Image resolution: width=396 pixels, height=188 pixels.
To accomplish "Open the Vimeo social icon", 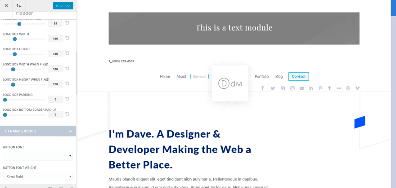I will (357, 88).
